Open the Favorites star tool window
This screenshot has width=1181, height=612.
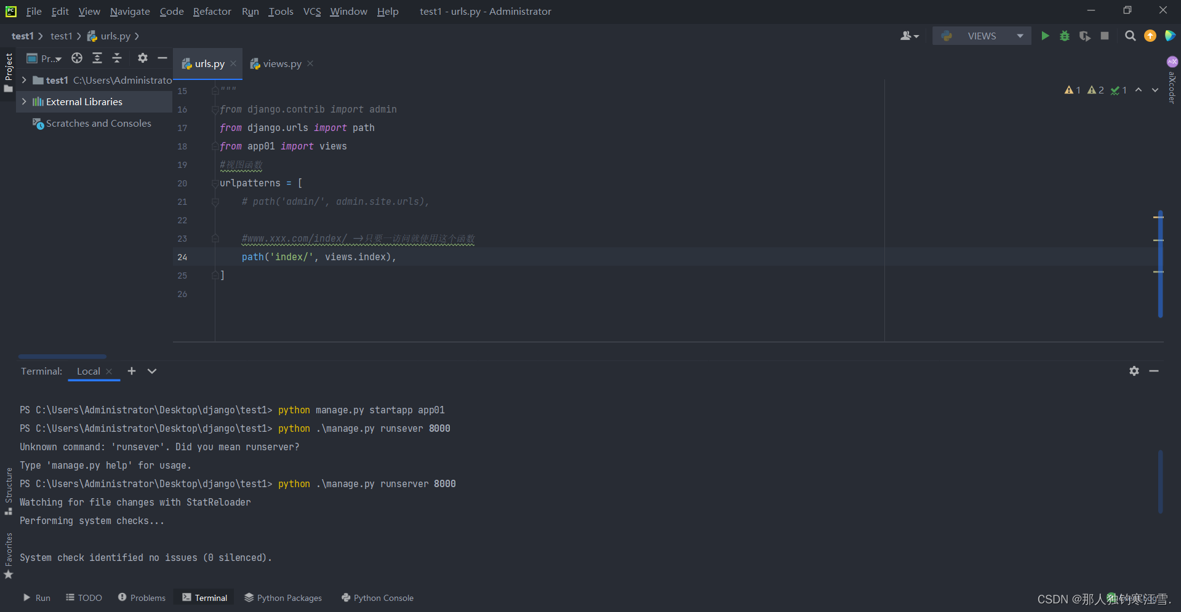coord(9,555)
